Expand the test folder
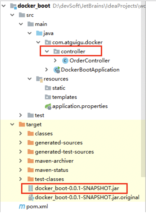 tap(21, 115)
